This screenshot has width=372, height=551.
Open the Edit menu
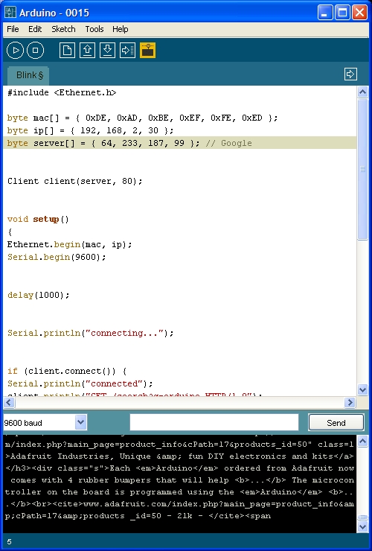click(x=35, y=29)
